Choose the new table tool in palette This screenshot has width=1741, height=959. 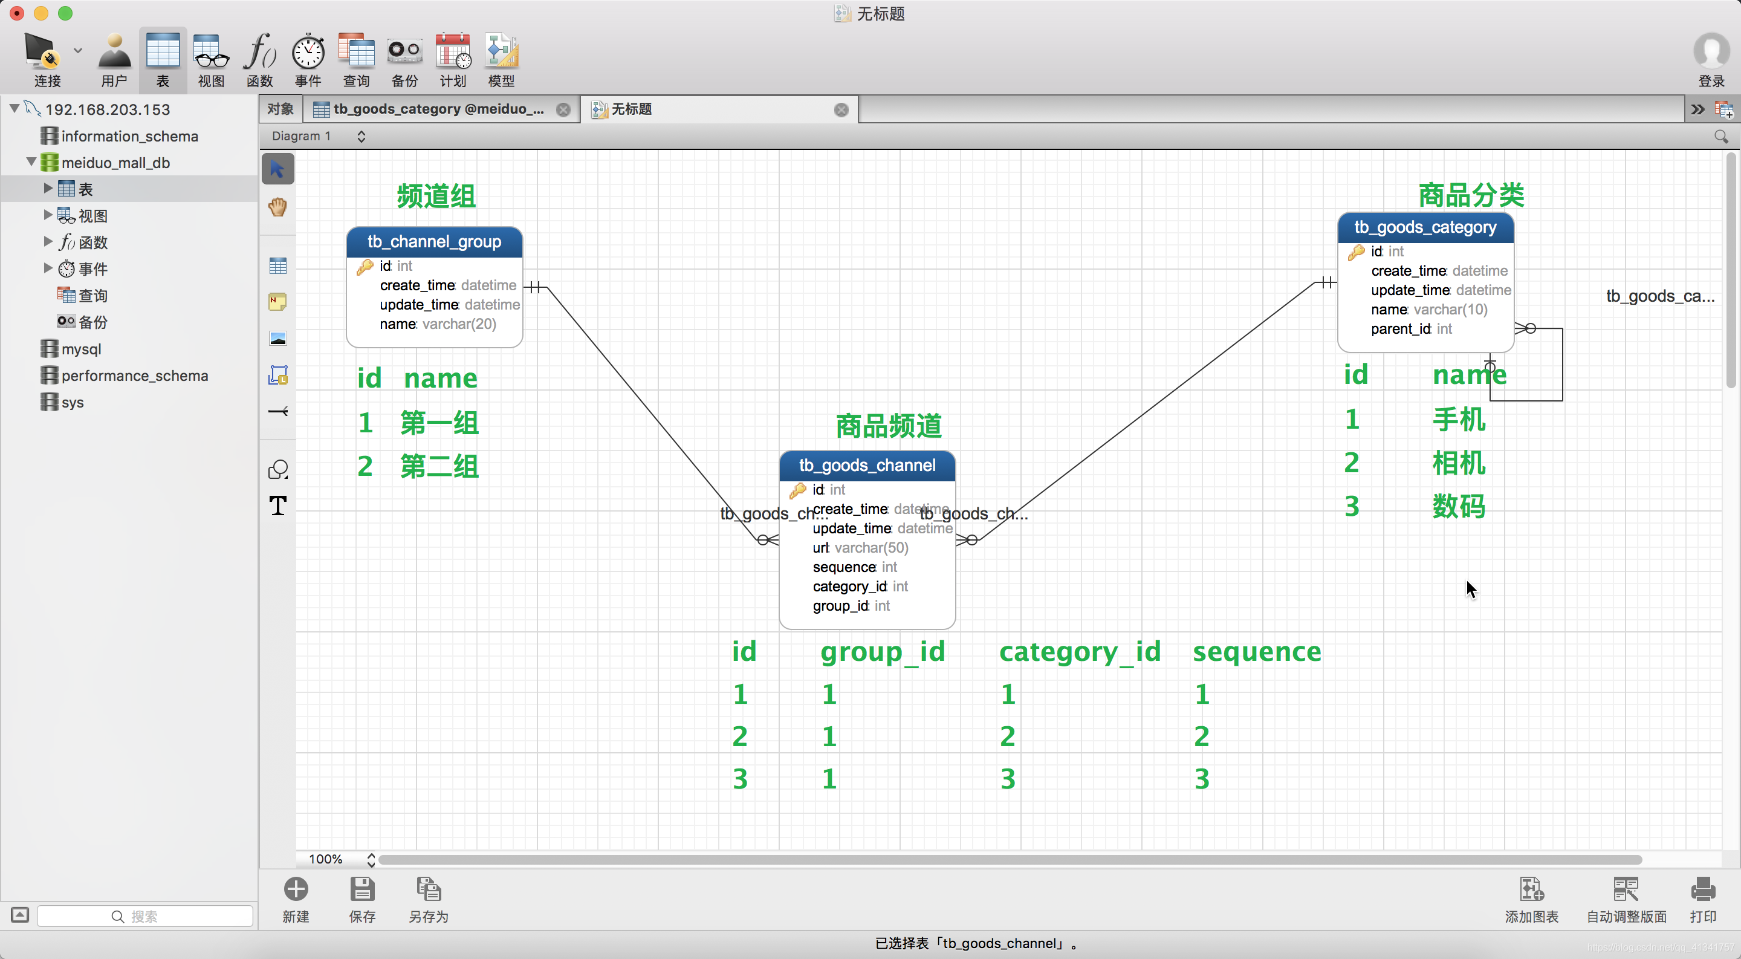point(278,265)
